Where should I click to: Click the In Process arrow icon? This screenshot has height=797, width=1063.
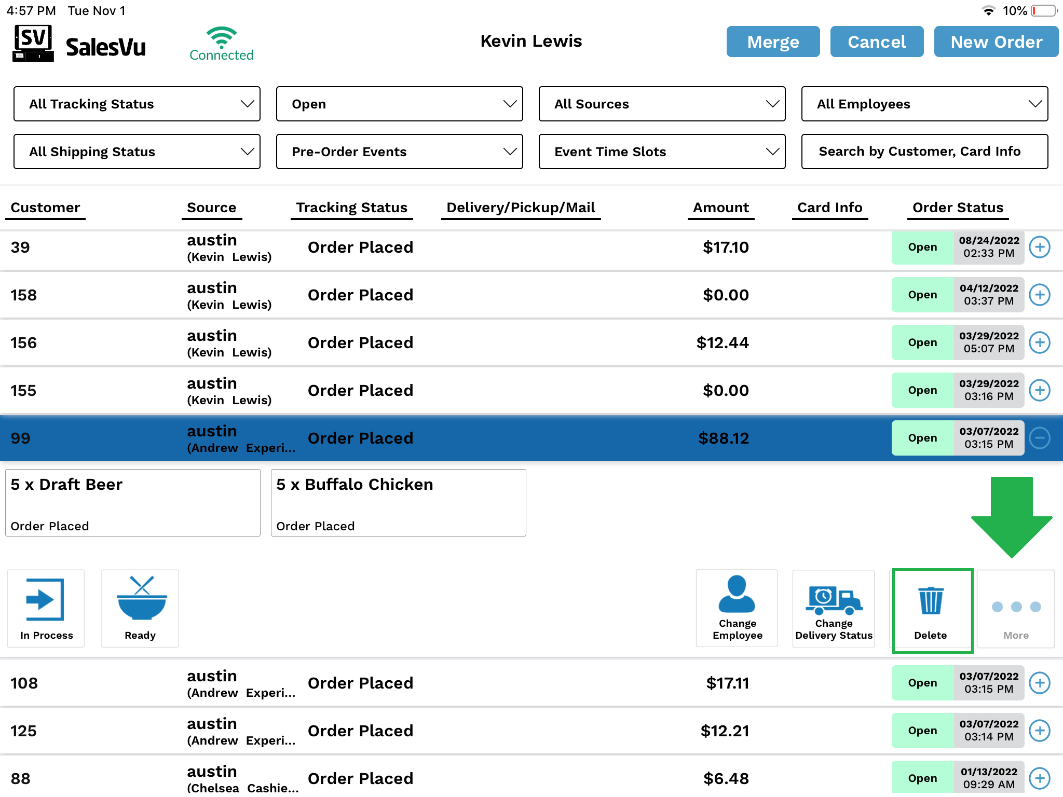point(46,599)
